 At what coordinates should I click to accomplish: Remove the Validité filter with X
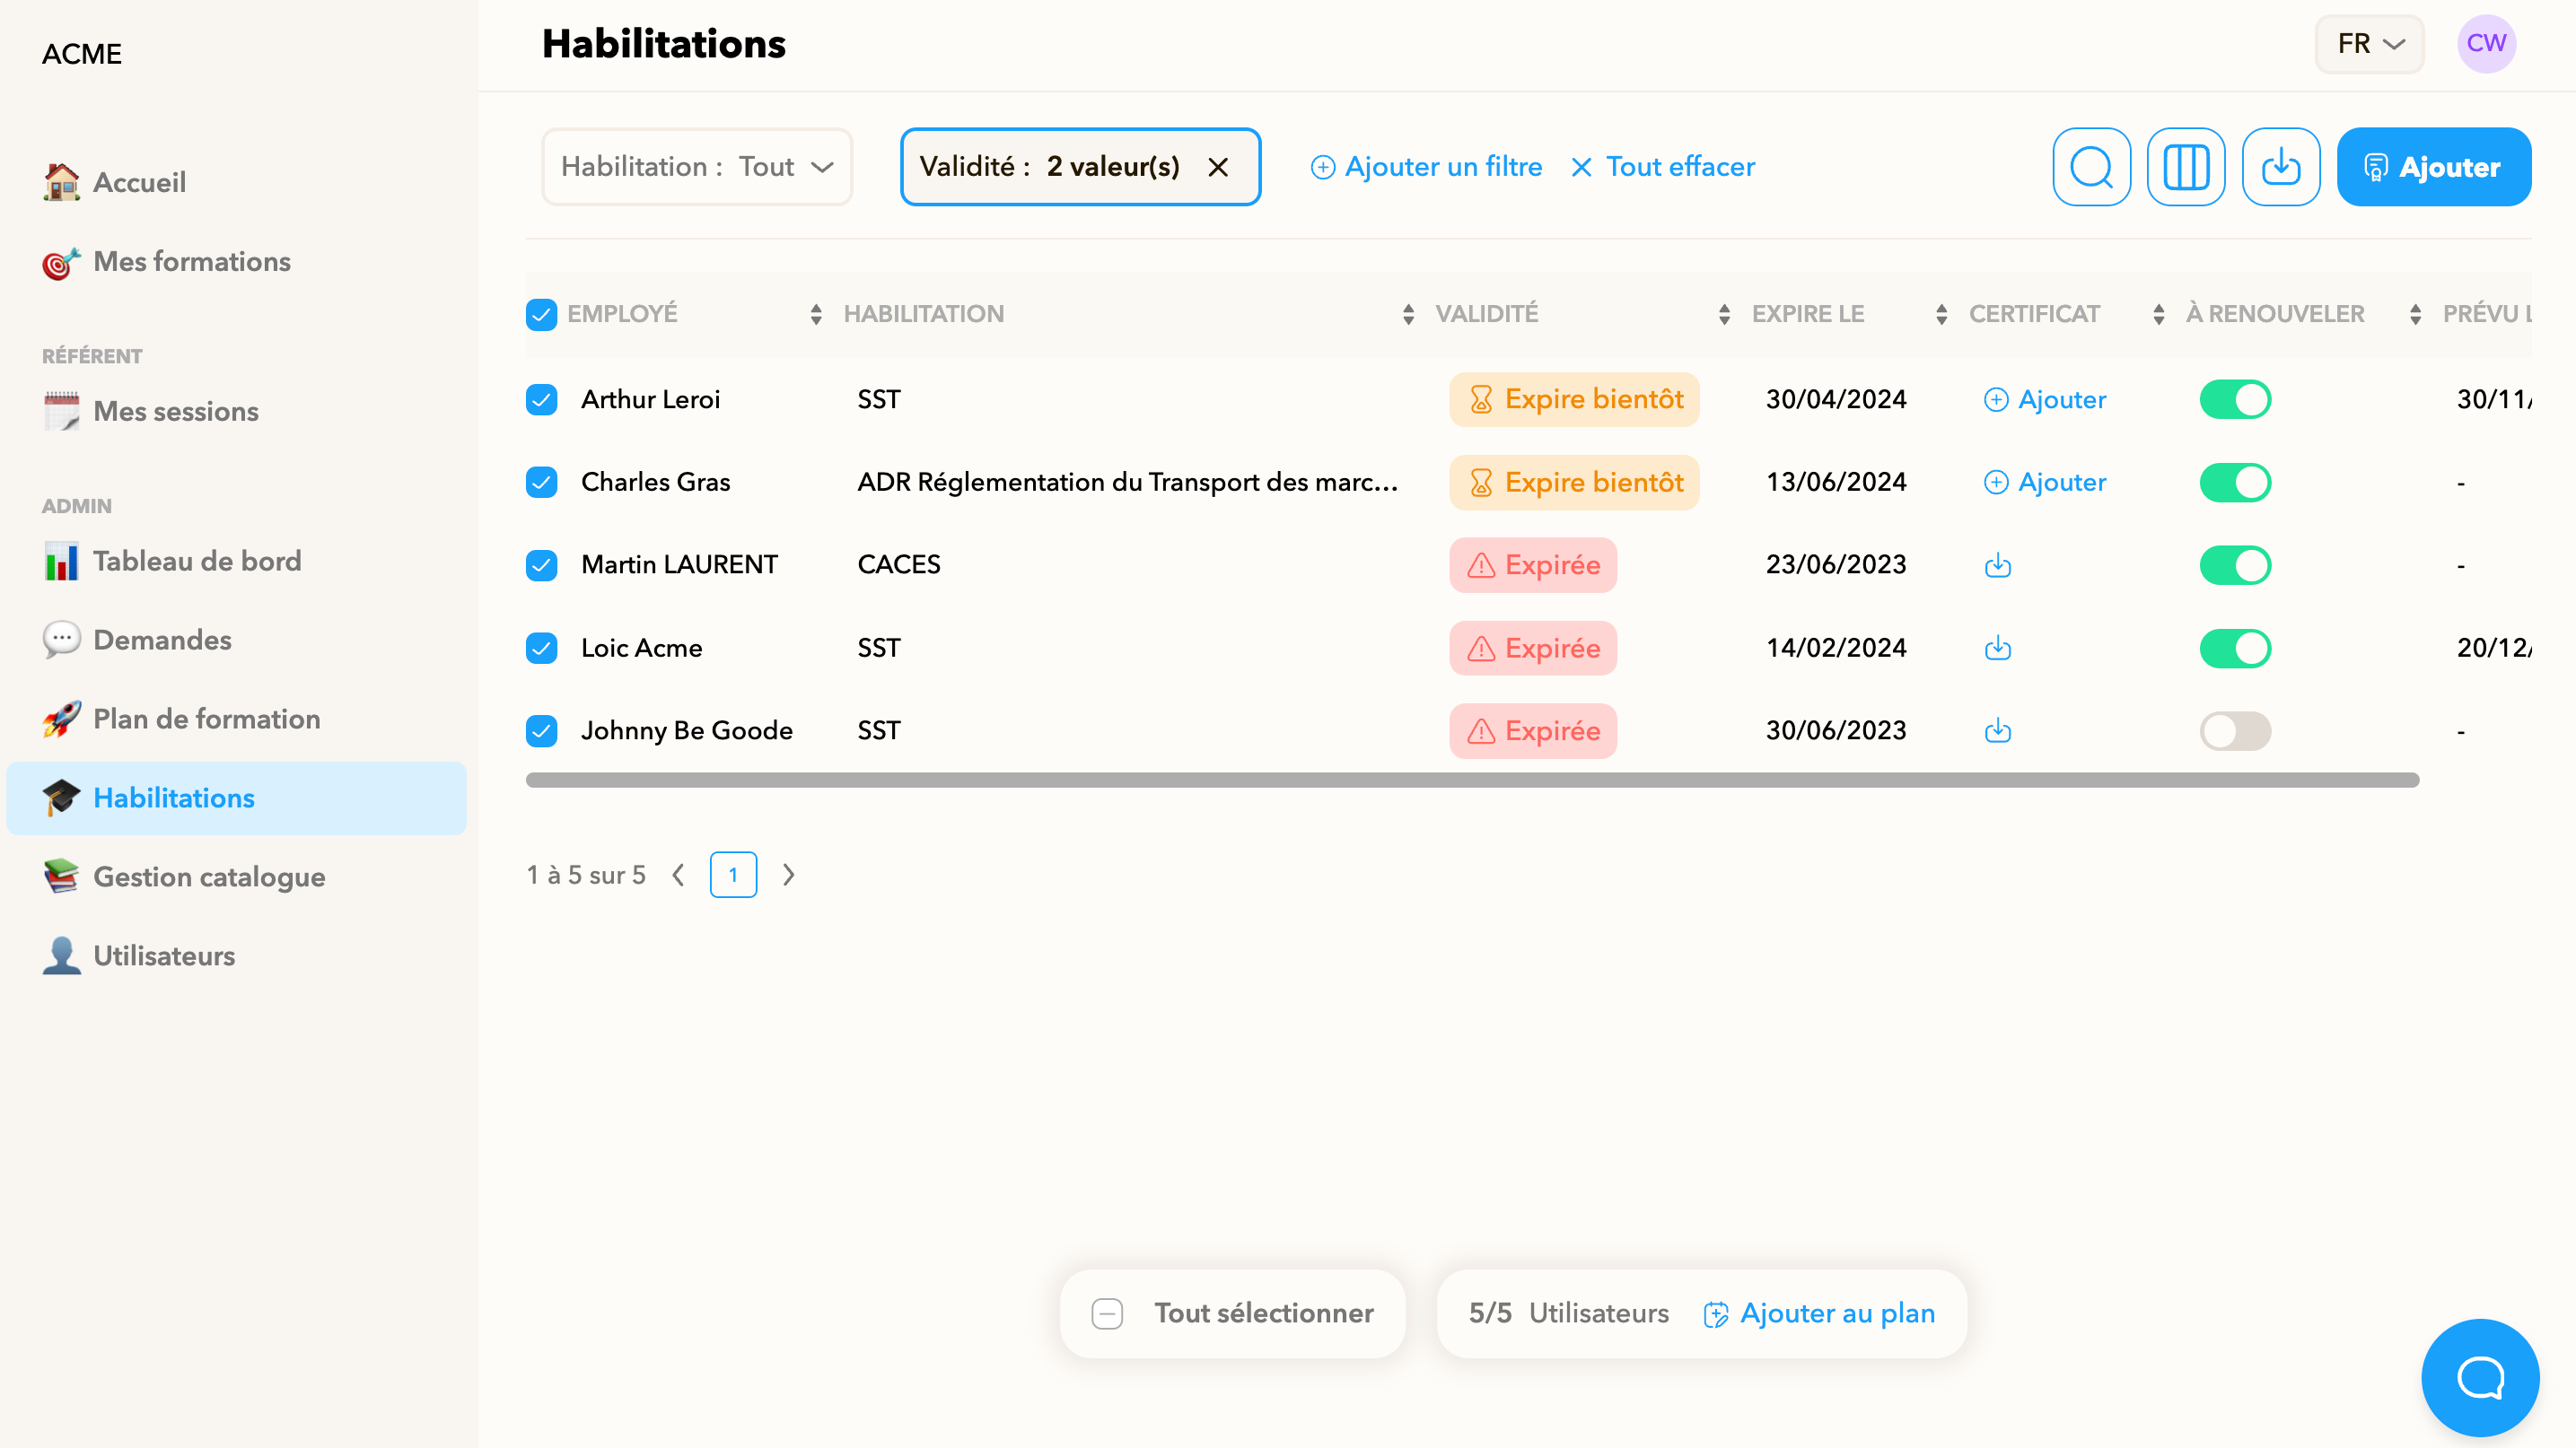coord(1217,167)
